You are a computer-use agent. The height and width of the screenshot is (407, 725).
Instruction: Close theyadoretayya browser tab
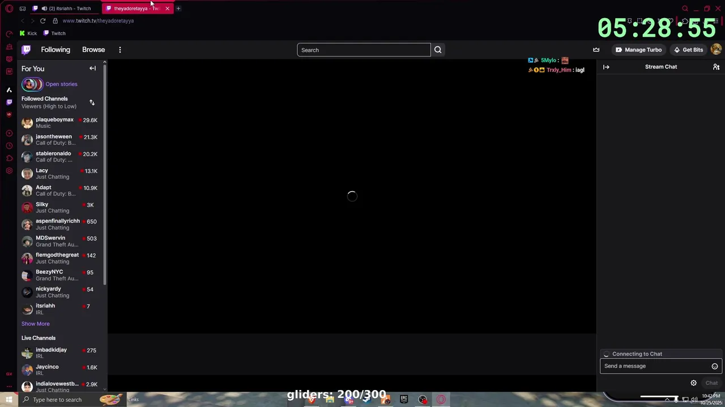click(x=167, y=8)
